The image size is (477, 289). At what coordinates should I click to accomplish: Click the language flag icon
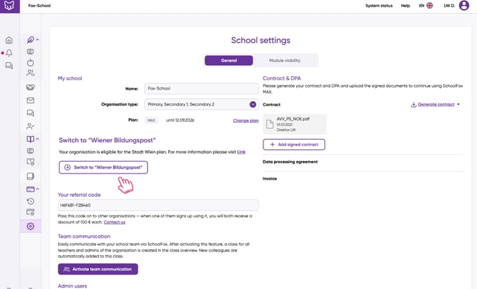[x=430, y=6]
